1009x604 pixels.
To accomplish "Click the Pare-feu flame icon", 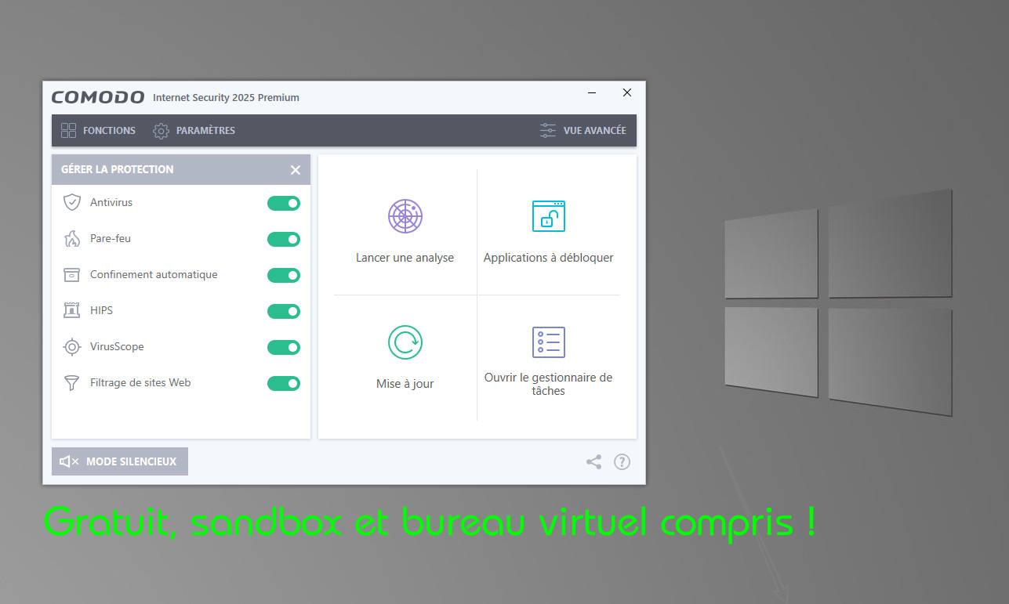I will tap(72, 238).
